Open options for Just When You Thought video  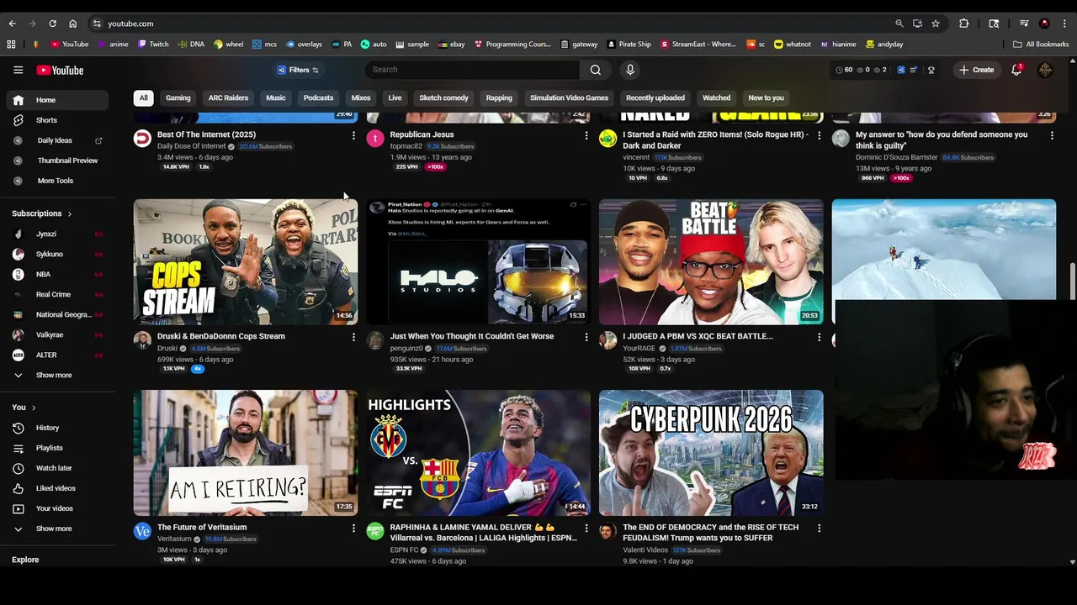[x=586, y=337]
